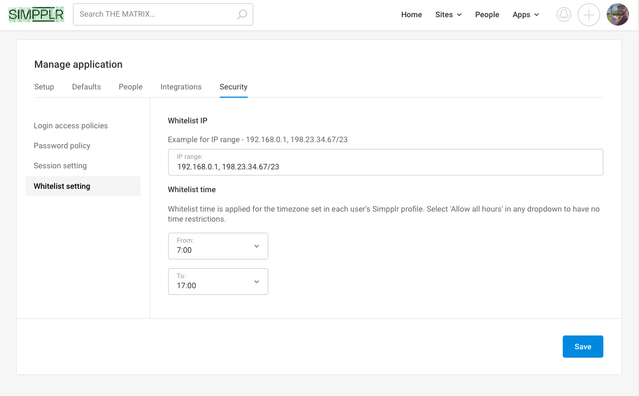
Task: Open the user profile avatar
Action: (617, 14)
